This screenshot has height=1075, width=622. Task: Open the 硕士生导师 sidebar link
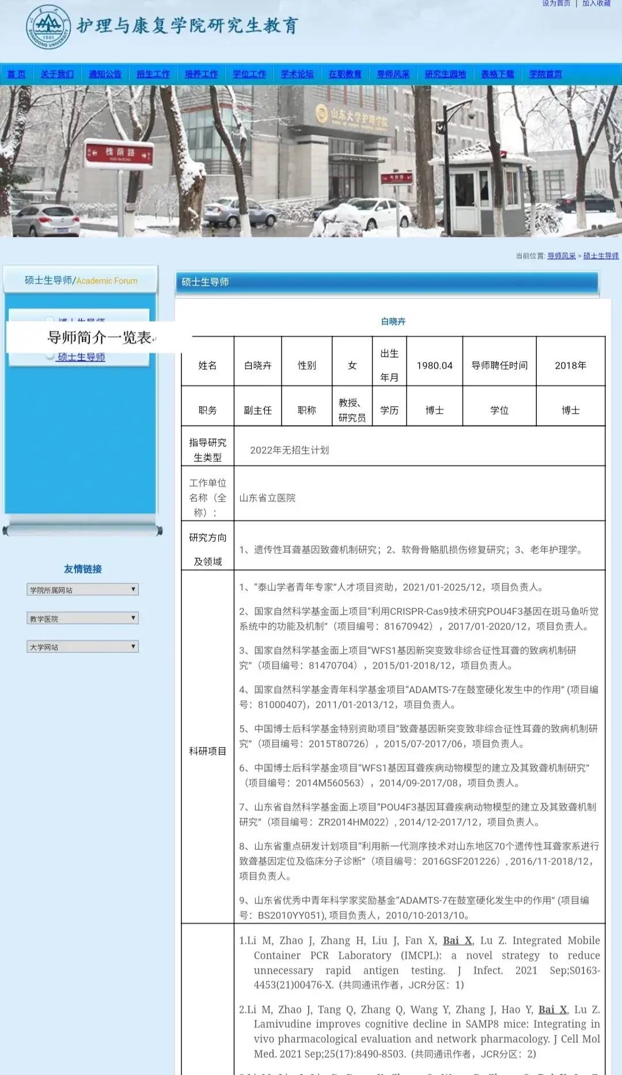pos(81,358)
